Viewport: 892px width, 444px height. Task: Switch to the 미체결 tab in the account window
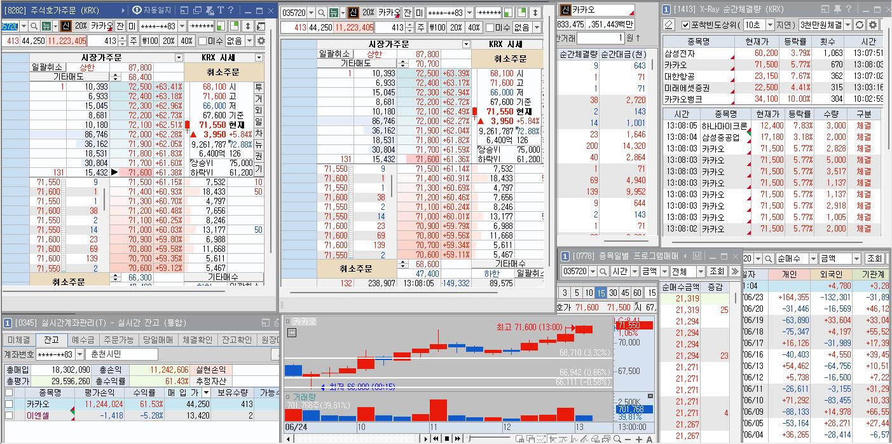[x=18, y=340]
